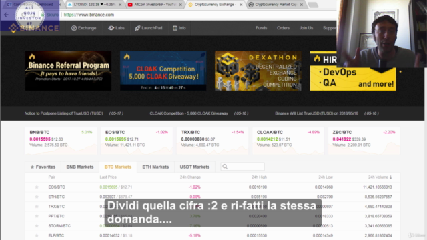
Task: Switch to the BNB Markets tab
Action: 80,167
